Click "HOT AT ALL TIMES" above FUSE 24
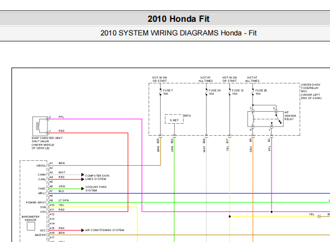 point(205,79)
